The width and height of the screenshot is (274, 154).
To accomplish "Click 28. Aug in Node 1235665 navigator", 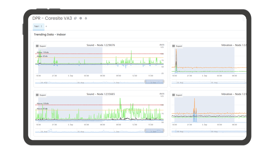I will 44,132.
